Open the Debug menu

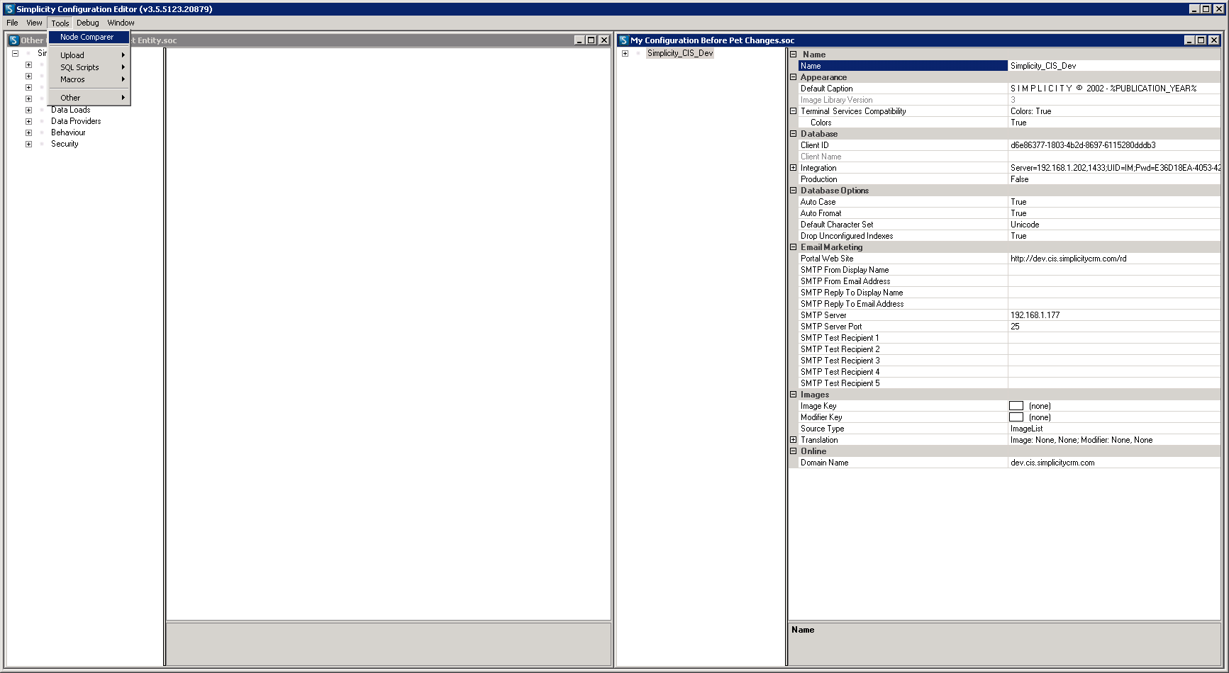pyautogui.click(x=88, y=23)
